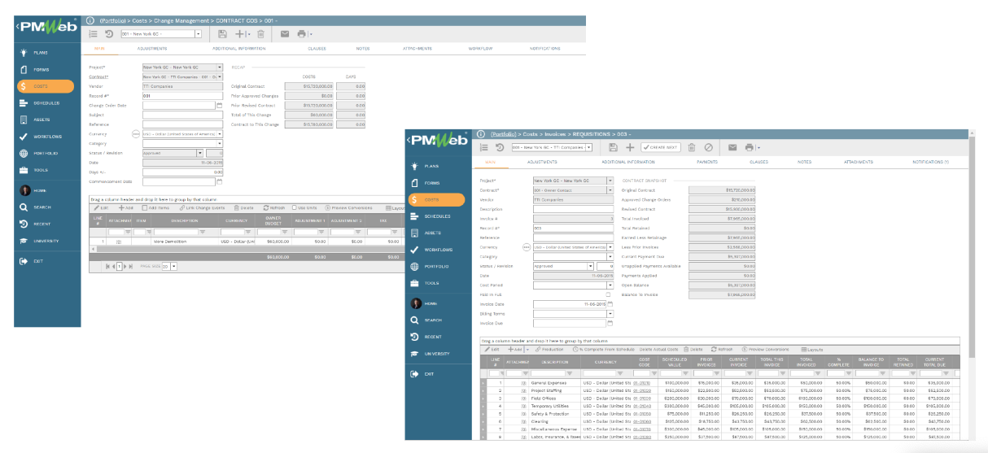Click history icon in Change Order toolbar
Viewport: 988px width, 453px height.
[x=109, y=34]
